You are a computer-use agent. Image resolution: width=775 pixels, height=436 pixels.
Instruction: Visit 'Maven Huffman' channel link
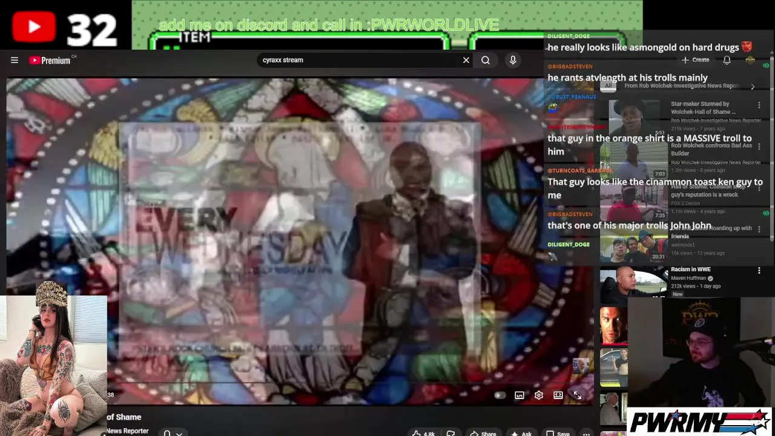pyautogui.click(x=688, y=278)
